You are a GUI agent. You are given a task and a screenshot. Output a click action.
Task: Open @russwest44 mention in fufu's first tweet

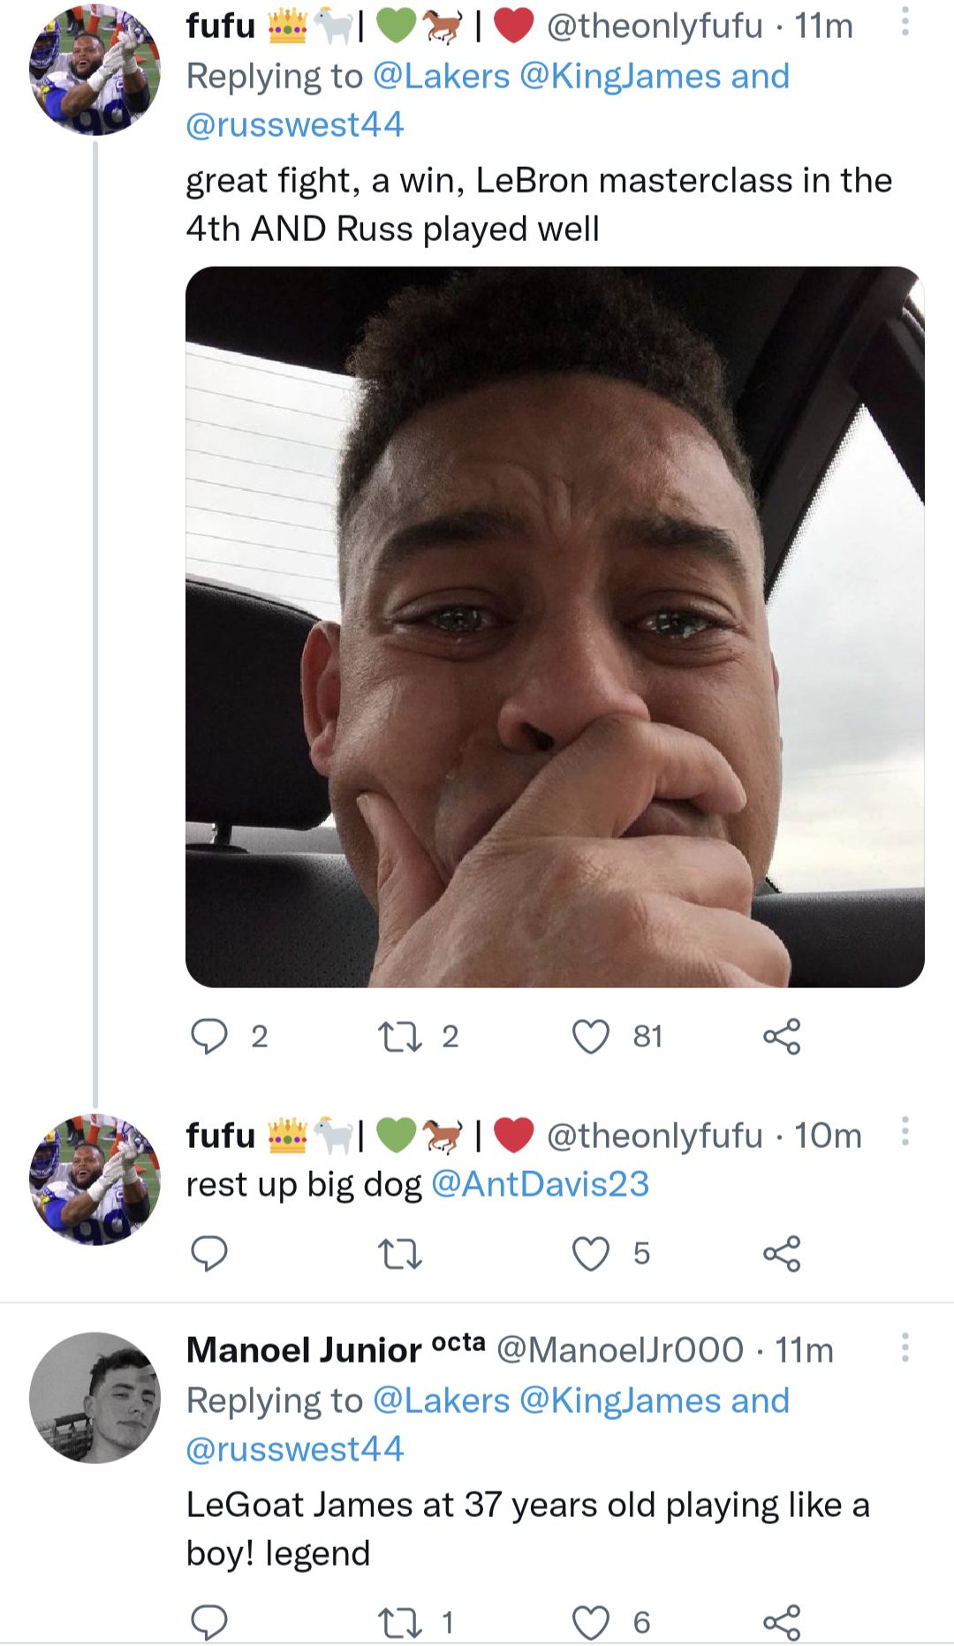coord(295,125)
